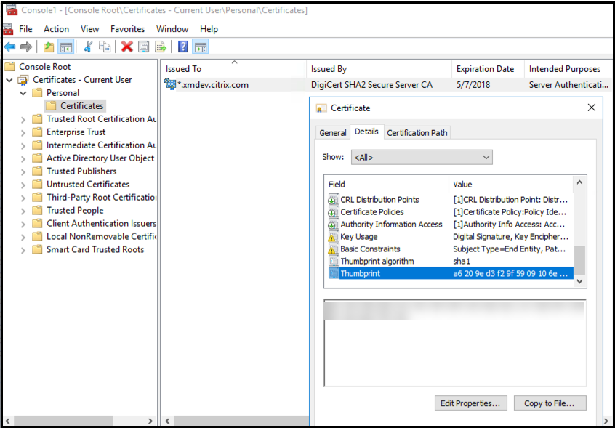Viewport: 615px width, 428px height.
Task: Open the Show <All> dropdown
Action: [x=422, y=158]
